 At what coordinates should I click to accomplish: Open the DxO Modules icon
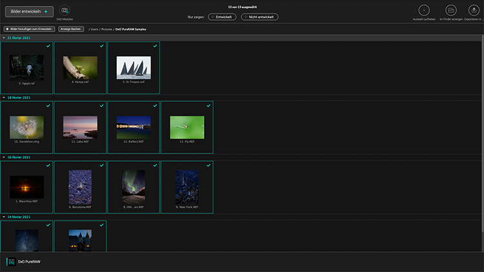[65, 10]
